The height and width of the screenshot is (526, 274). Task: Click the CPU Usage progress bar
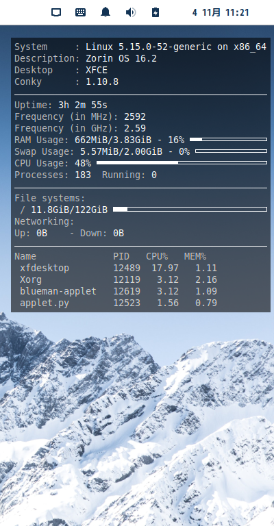coord(182,163)
